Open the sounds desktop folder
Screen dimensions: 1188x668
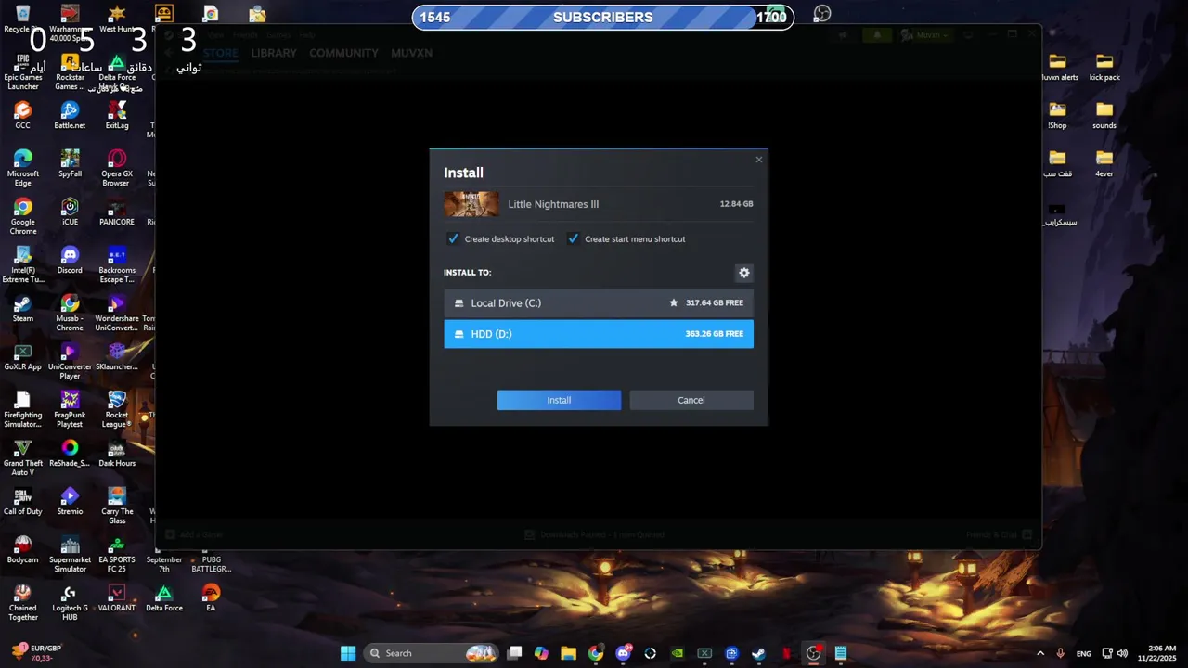tap(1104, 116)
